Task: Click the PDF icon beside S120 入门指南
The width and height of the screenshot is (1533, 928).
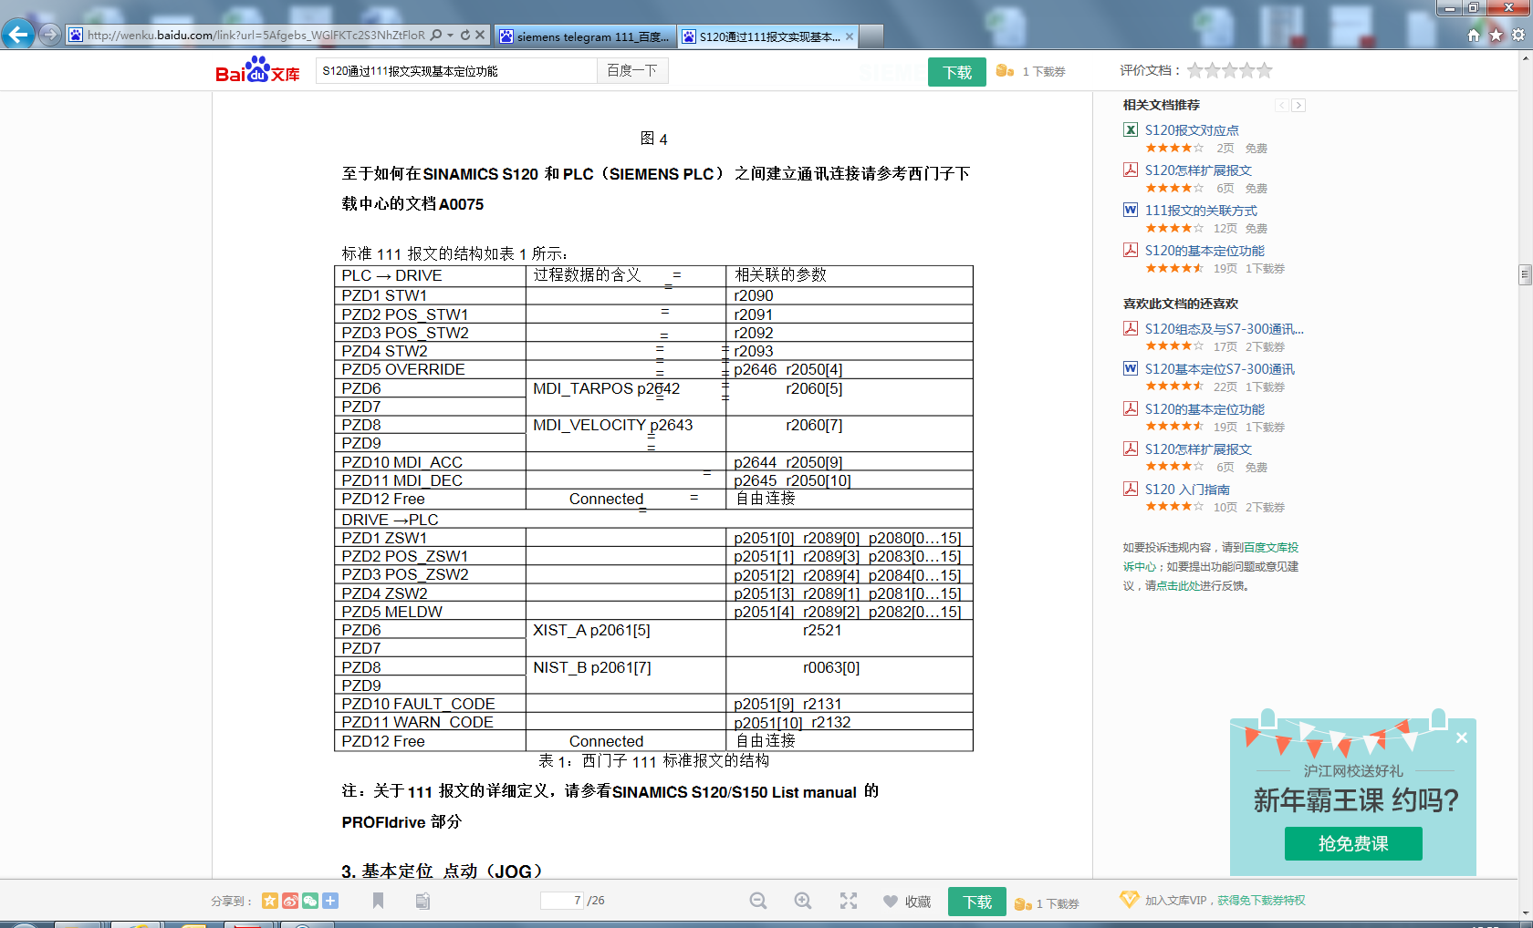Action: click(x=1131, y=489)
